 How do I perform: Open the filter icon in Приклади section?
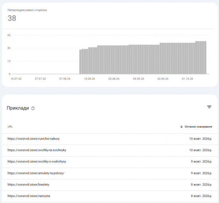(209, 107)
